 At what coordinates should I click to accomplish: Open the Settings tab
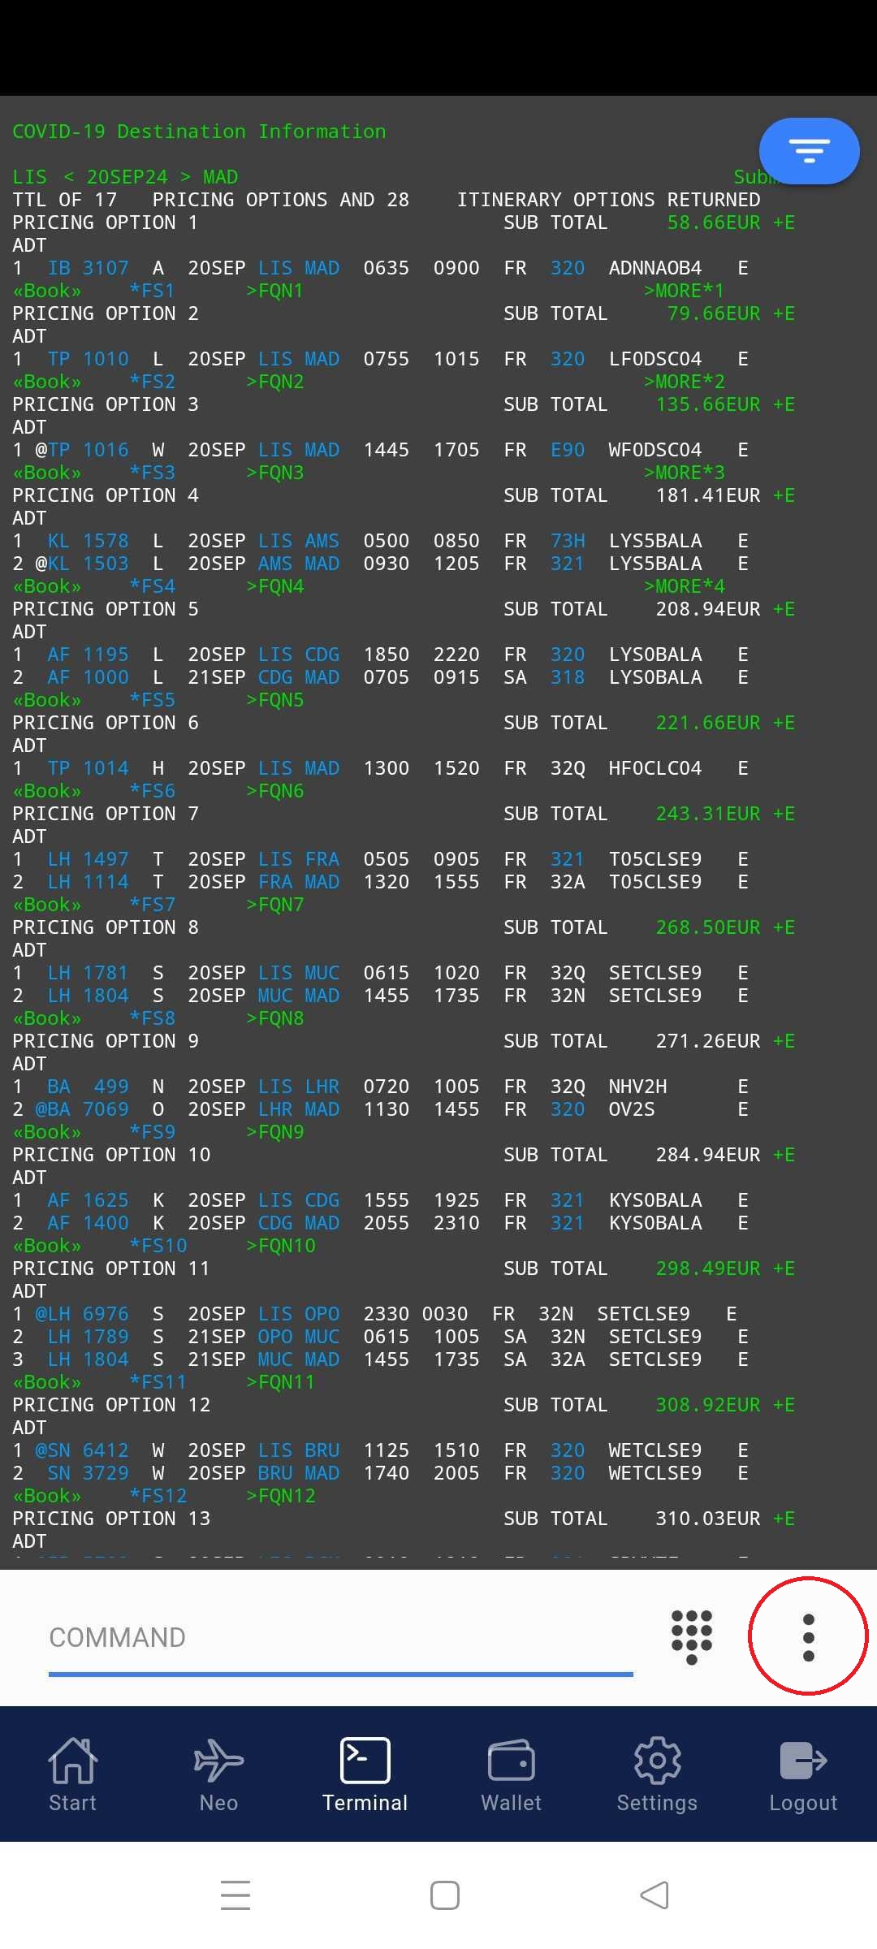pos(658,1775)
